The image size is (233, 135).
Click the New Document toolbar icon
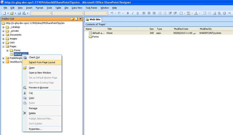point(4,13)
